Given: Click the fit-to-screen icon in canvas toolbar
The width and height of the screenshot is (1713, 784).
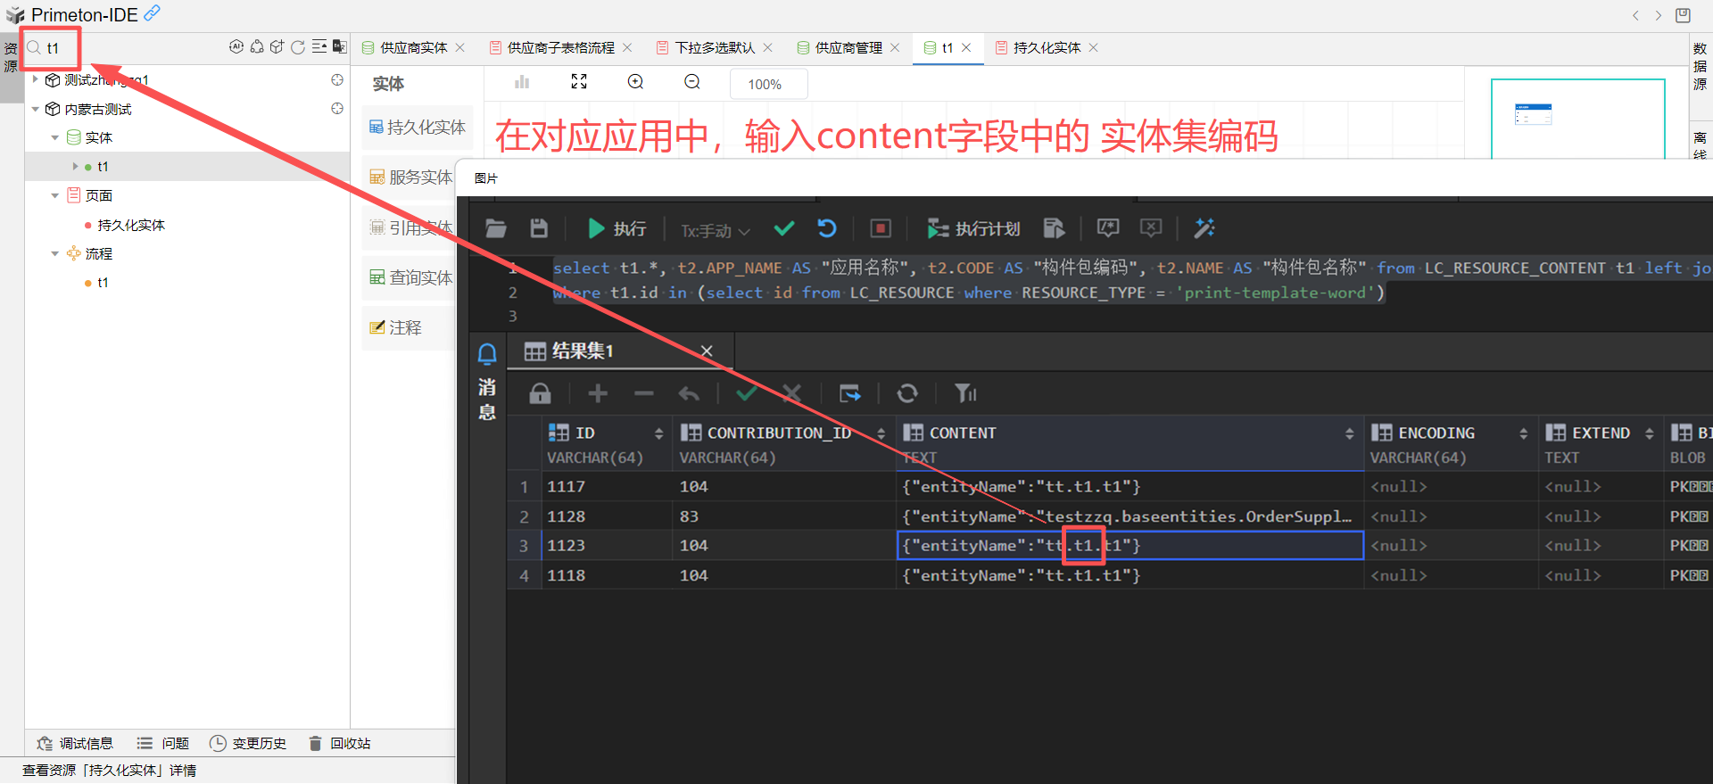Looking at the screenshot, I should click(579, 82).
